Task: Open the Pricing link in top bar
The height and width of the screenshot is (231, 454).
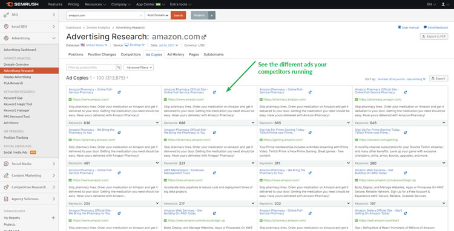Action: (x=73, y=4)
